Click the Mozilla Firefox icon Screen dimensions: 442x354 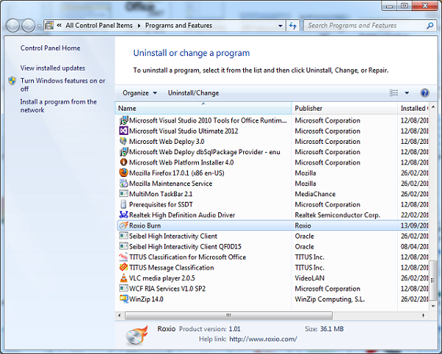(124, 173)
